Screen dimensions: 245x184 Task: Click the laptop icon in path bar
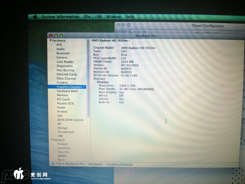(53, 164)
